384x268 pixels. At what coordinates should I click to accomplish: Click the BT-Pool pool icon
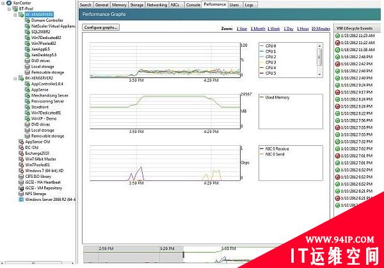click(15, 9)
